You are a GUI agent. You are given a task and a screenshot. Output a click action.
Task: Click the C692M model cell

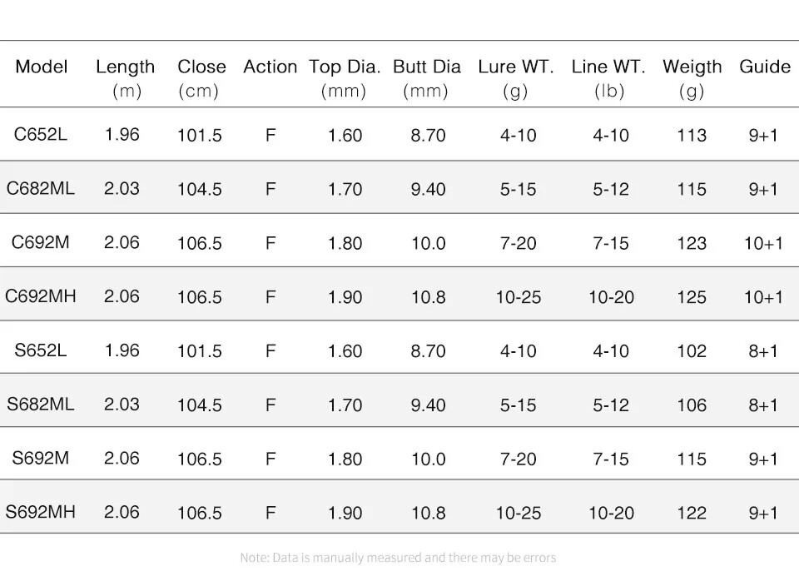pos(41,242)
